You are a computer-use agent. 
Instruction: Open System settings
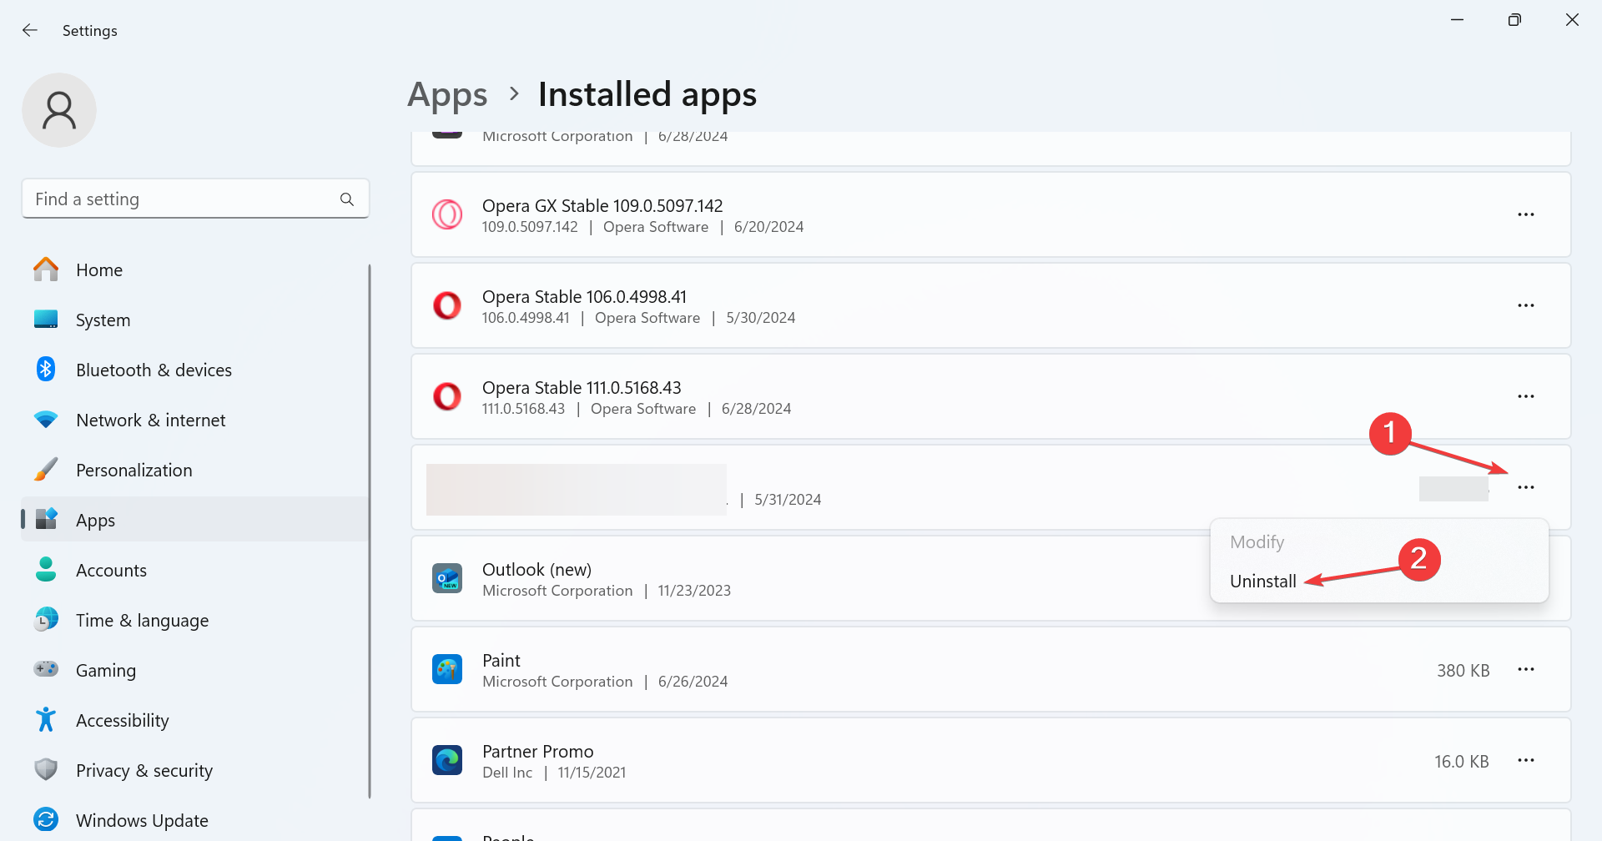[x=195, y=320]
